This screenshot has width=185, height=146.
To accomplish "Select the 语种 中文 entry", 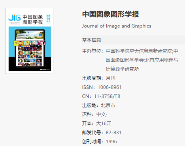I will tap(94, 115).
